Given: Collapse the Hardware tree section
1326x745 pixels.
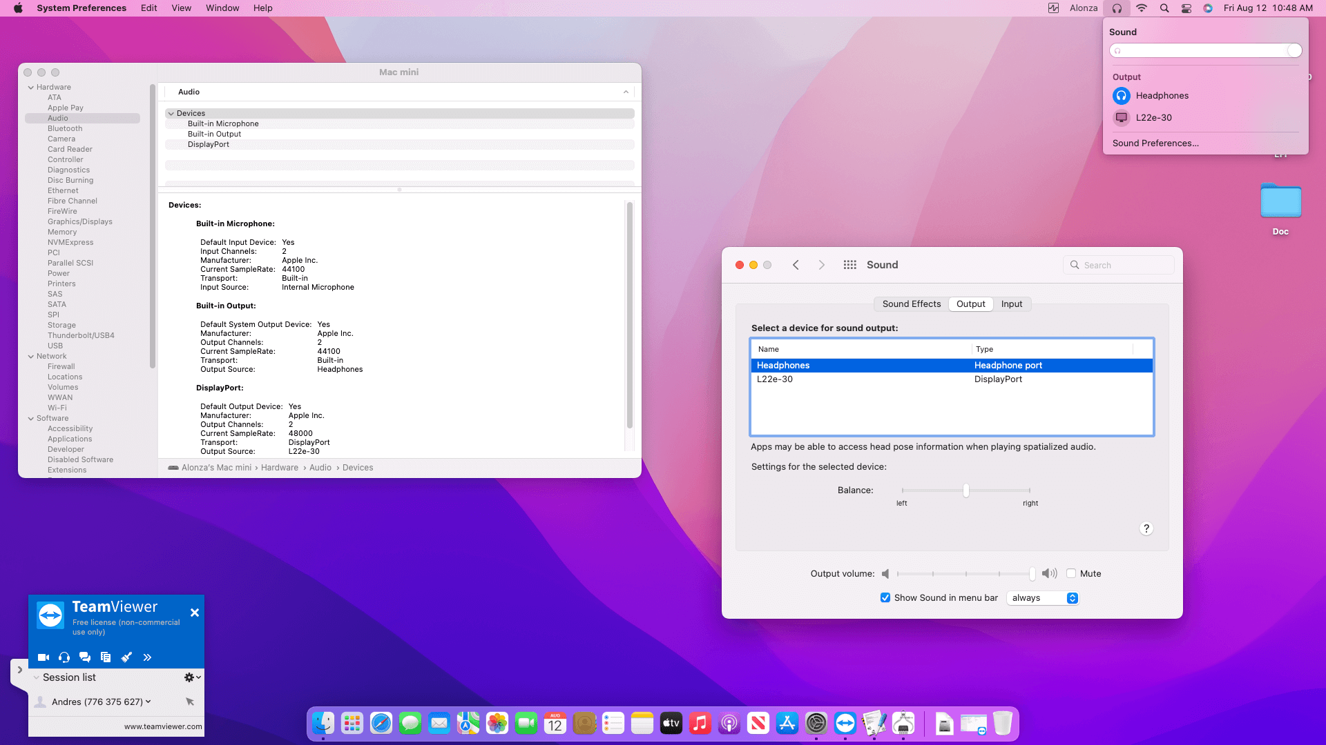Looking at the screenshot, I should tap(31, 88).
